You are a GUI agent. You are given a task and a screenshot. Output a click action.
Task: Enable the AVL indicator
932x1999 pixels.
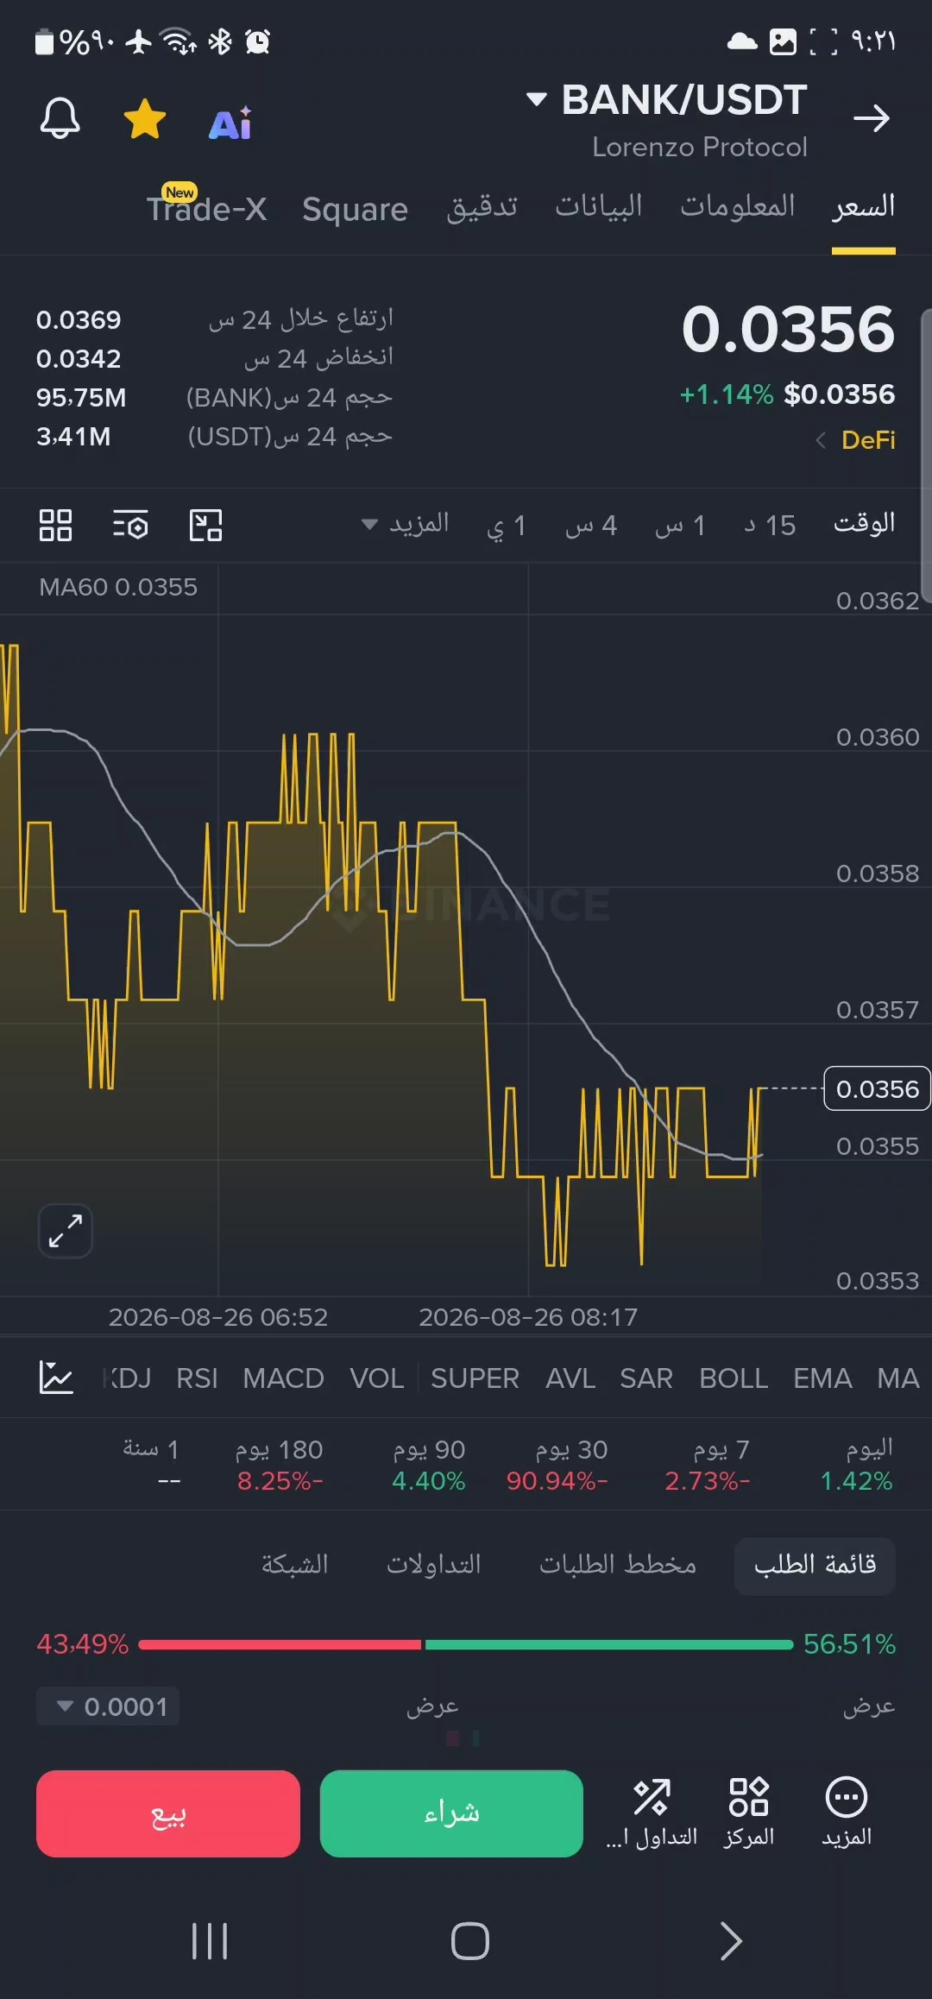coord(570,1378)
